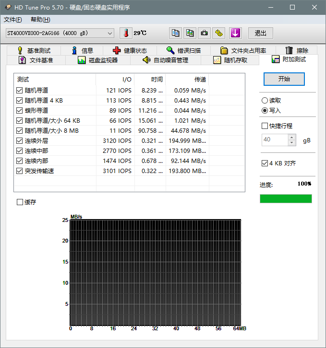Click the green progress bar
The height and width of the screenshot is (348, 326).
pos(286,198)
